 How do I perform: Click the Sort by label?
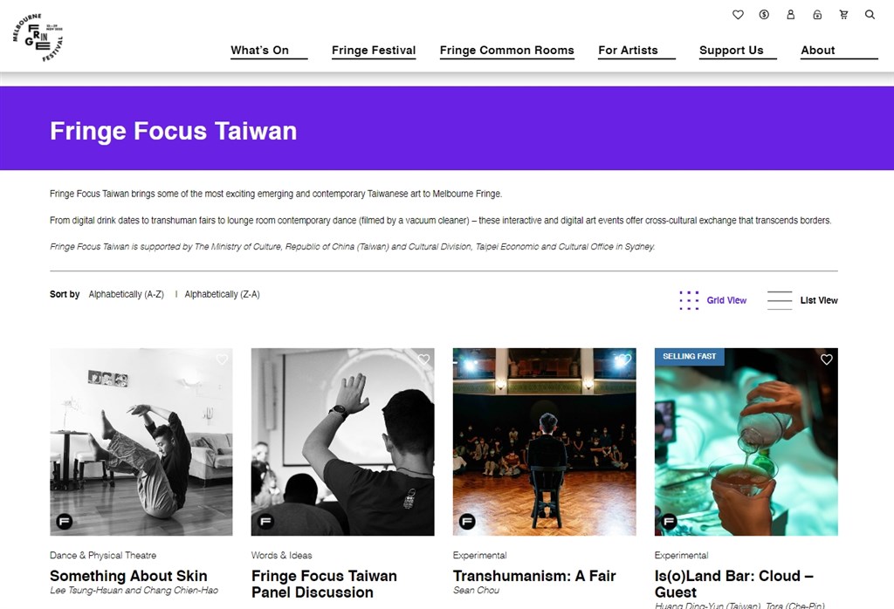pyautogui.click(x=65, y=295)
